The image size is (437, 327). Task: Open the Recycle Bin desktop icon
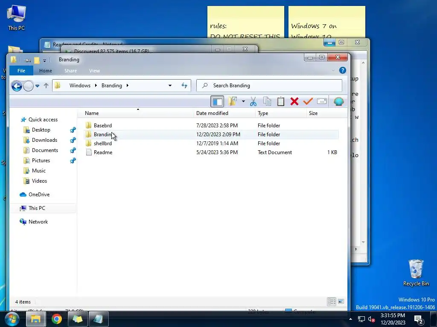pyautogui.click(x=416, y=273)
